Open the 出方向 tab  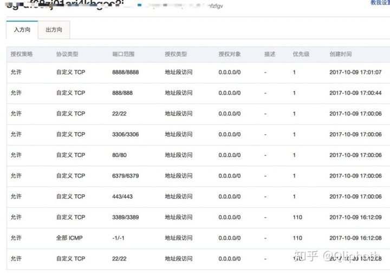(54, 30)
